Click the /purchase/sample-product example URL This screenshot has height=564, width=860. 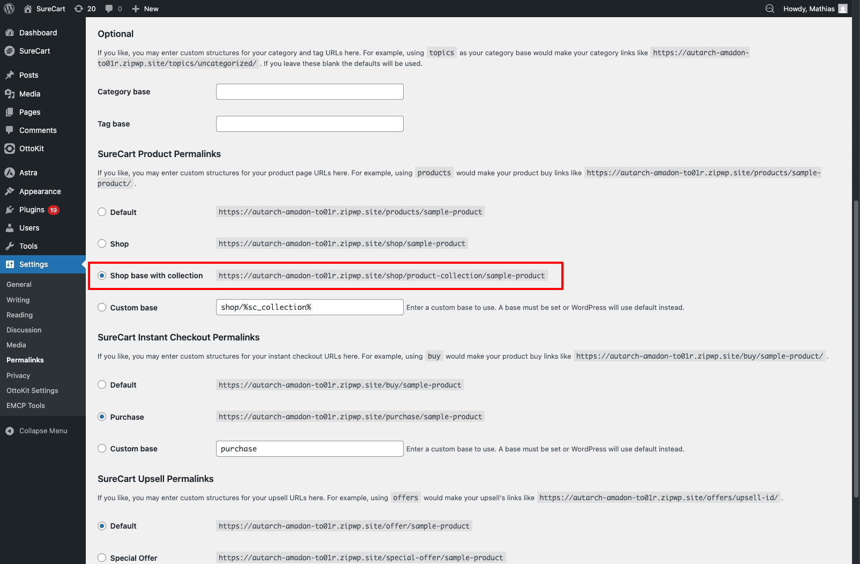(x=351, y=417)
